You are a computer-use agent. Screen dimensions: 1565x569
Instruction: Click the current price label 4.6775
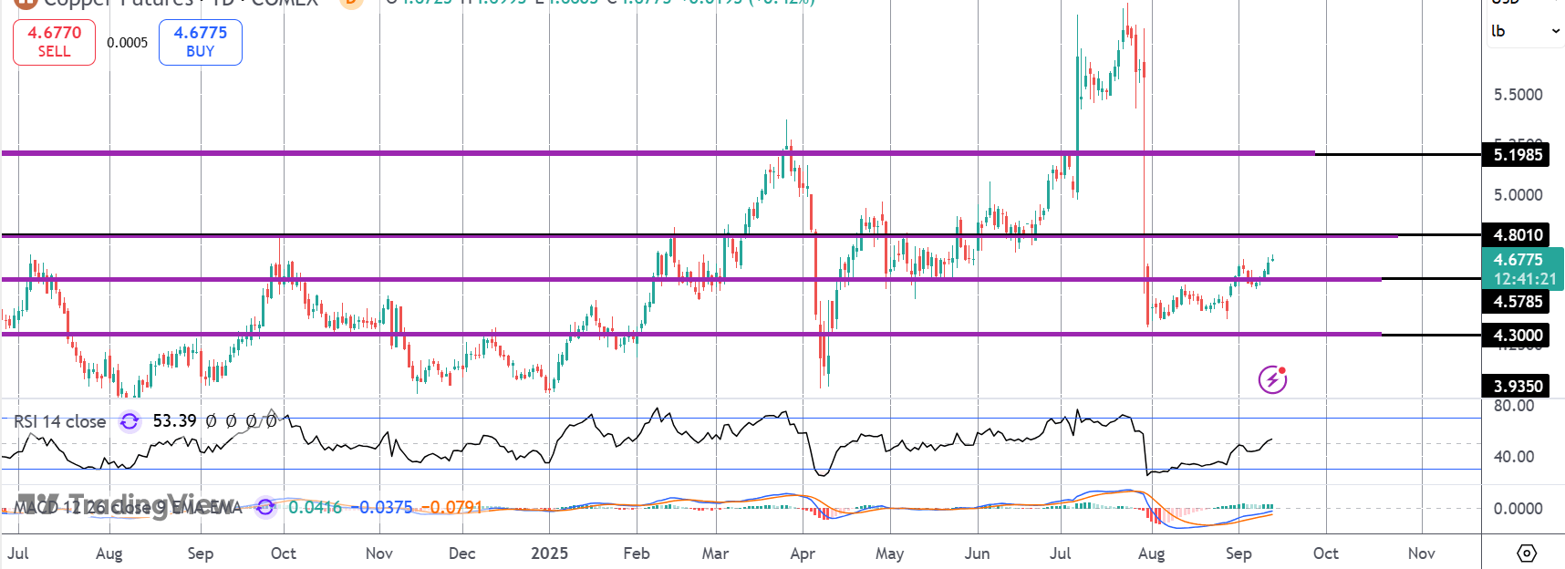click(1518, 260)
